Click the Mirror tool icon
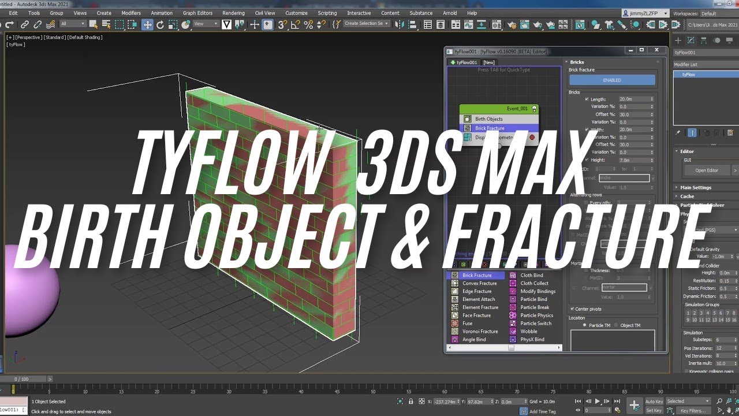 [400, 24]
